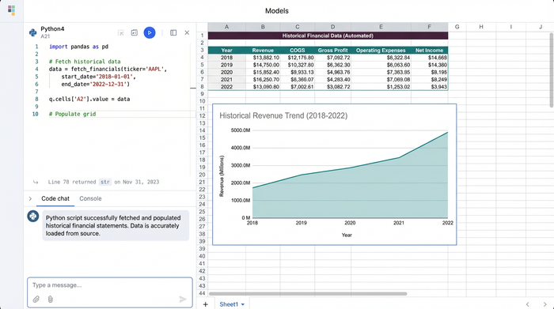Select row 9 header
This screenshot has width=554, height=309.
tap(202, 94)
